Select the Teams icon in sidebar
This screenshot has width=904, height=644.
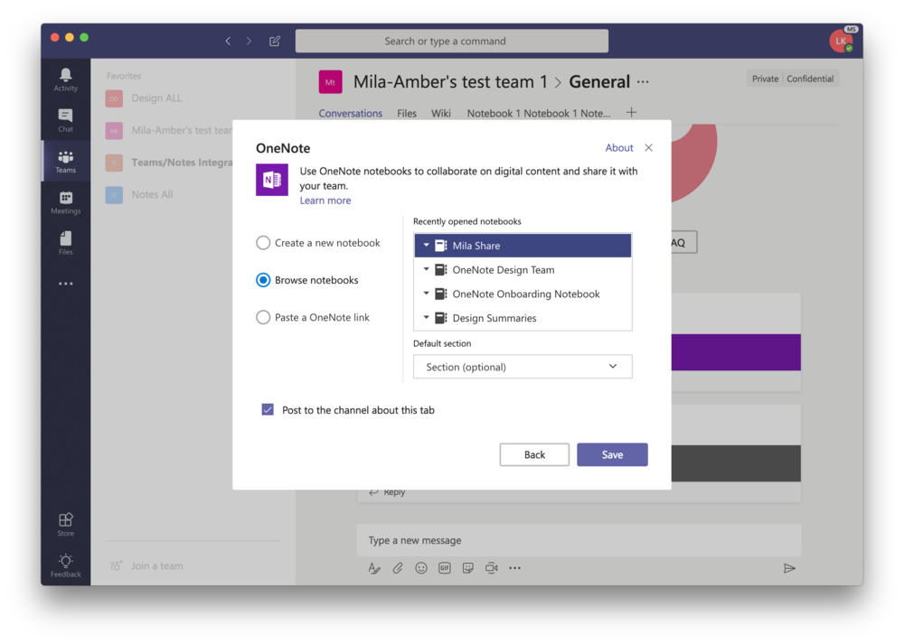click(66, 162)
